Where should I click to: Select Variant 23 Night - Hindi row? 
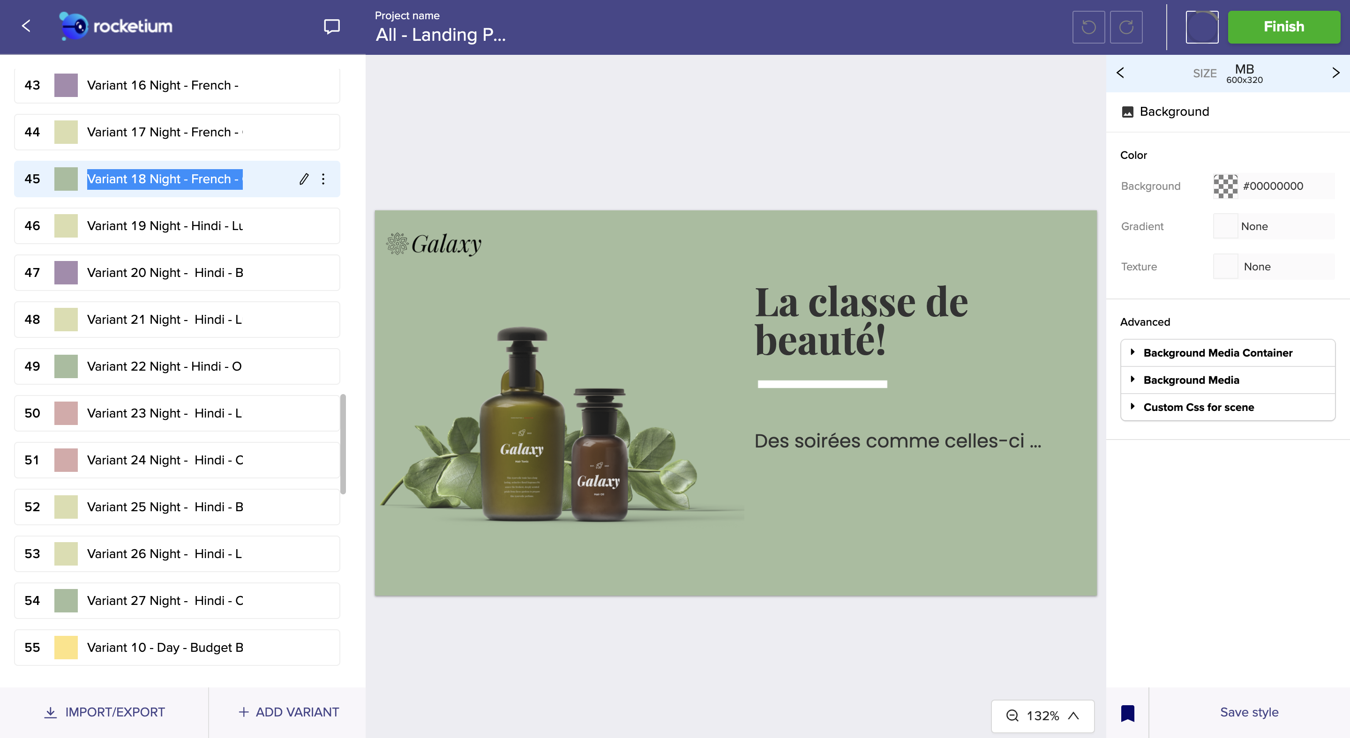tap(177, 413)
